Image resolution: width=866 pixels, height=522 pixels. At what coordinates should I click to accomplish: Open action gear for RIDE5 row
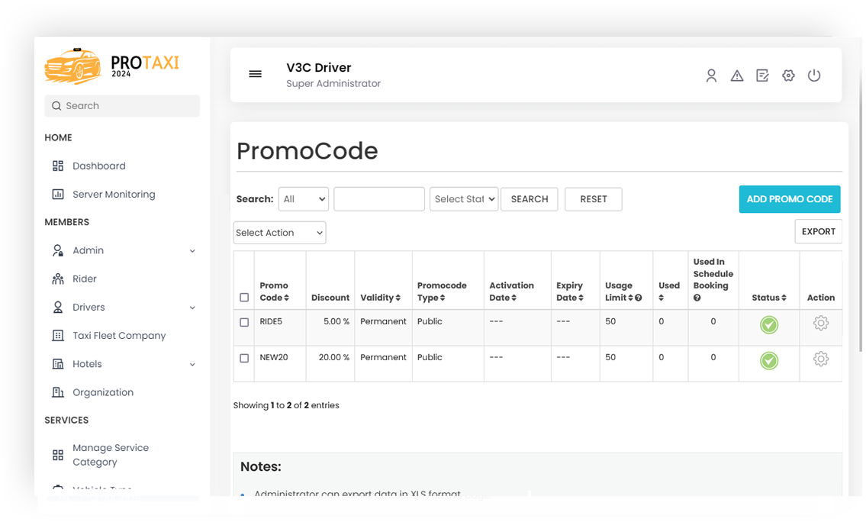pos(821,323)
